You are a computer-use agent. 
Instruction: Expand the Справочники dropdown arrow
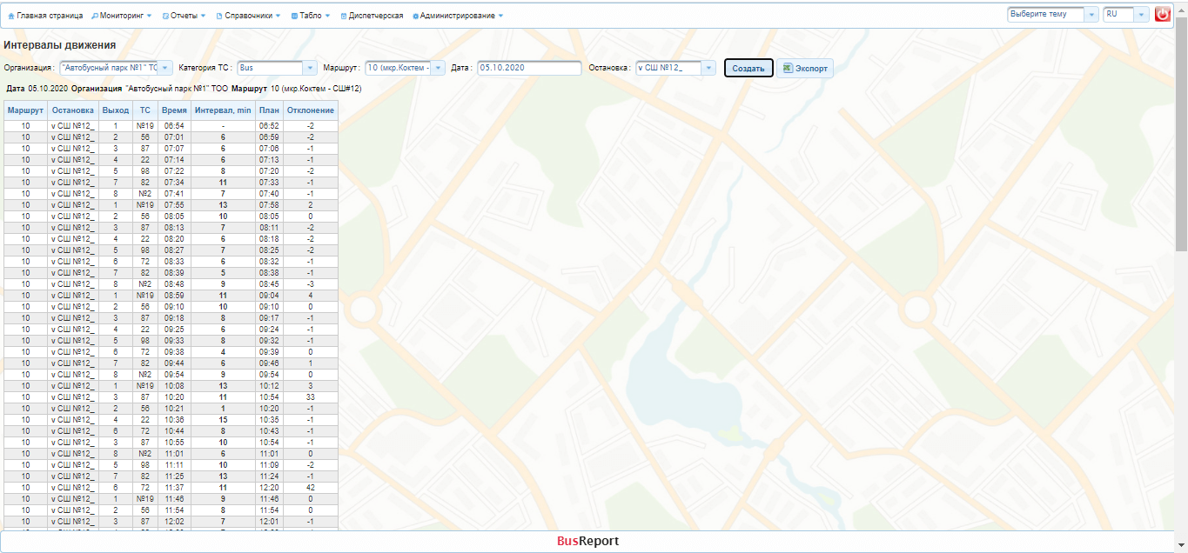point(278,16)
